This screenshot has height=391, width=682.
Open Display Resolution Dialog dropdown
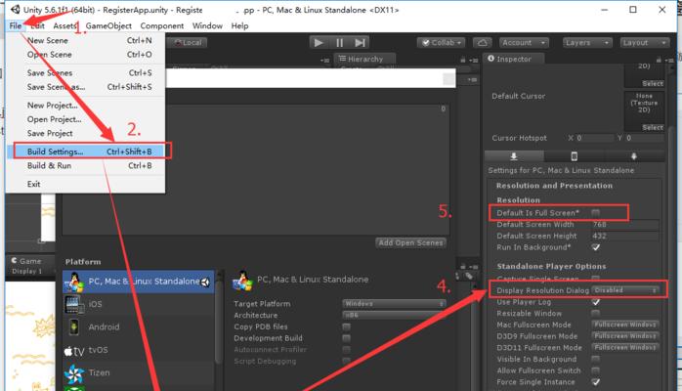(625, 290)
